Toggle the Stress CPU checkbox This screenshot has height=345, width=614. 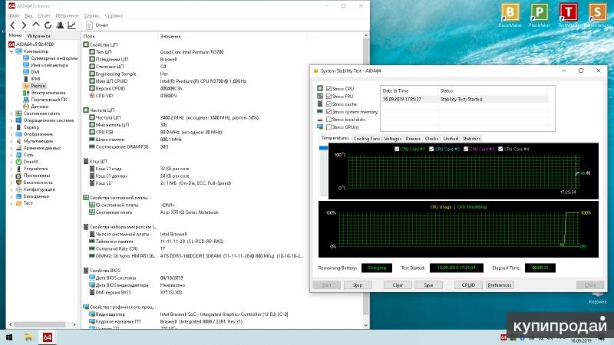point(329,89)
